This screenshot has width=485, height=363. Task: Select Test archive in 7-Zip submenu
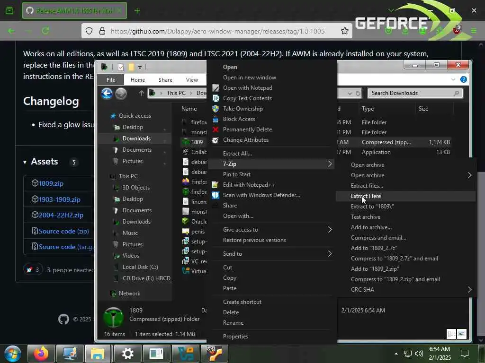[x=366, y=217]
